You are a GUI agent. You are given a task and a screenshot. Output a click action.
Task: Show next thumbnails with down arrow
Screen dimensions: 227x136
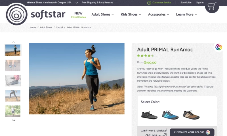click(14, 120)
